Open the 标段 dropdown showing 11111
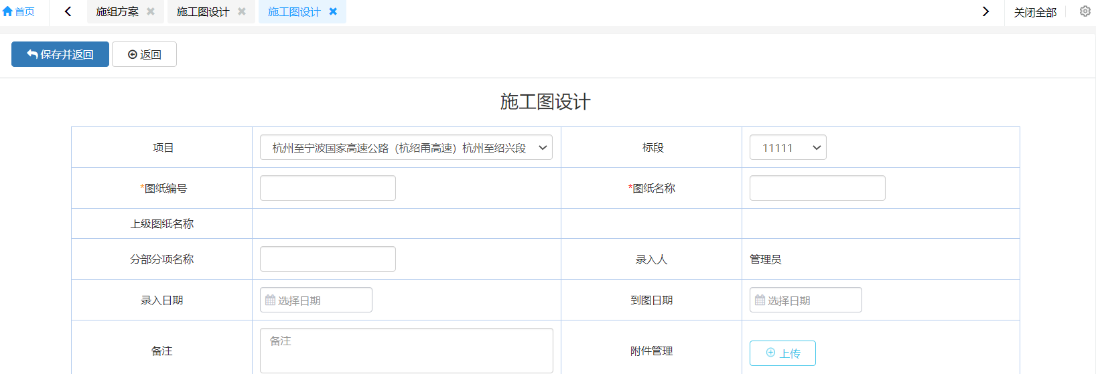Viewport: 1096px width, 374px height. pos(788,148)
